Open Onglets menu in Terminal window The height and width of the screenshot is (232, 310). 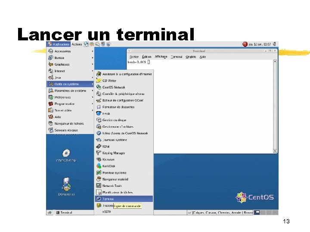[x=191, y=57]
